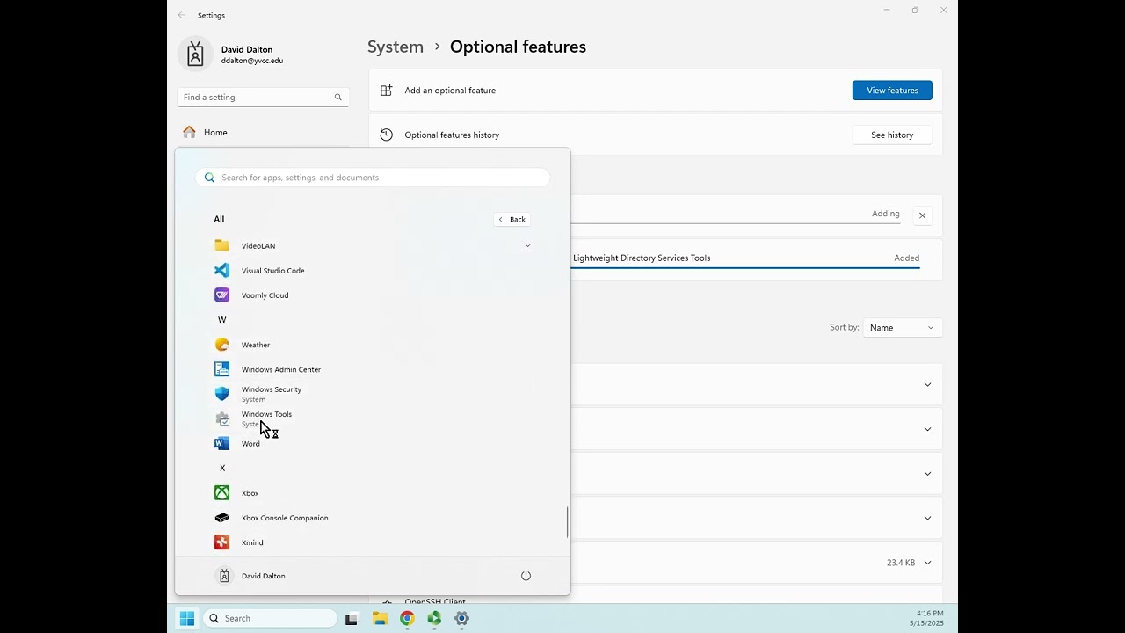
Task: Click the Windows Start button on taskbar
Action: [x=187, y=618]
